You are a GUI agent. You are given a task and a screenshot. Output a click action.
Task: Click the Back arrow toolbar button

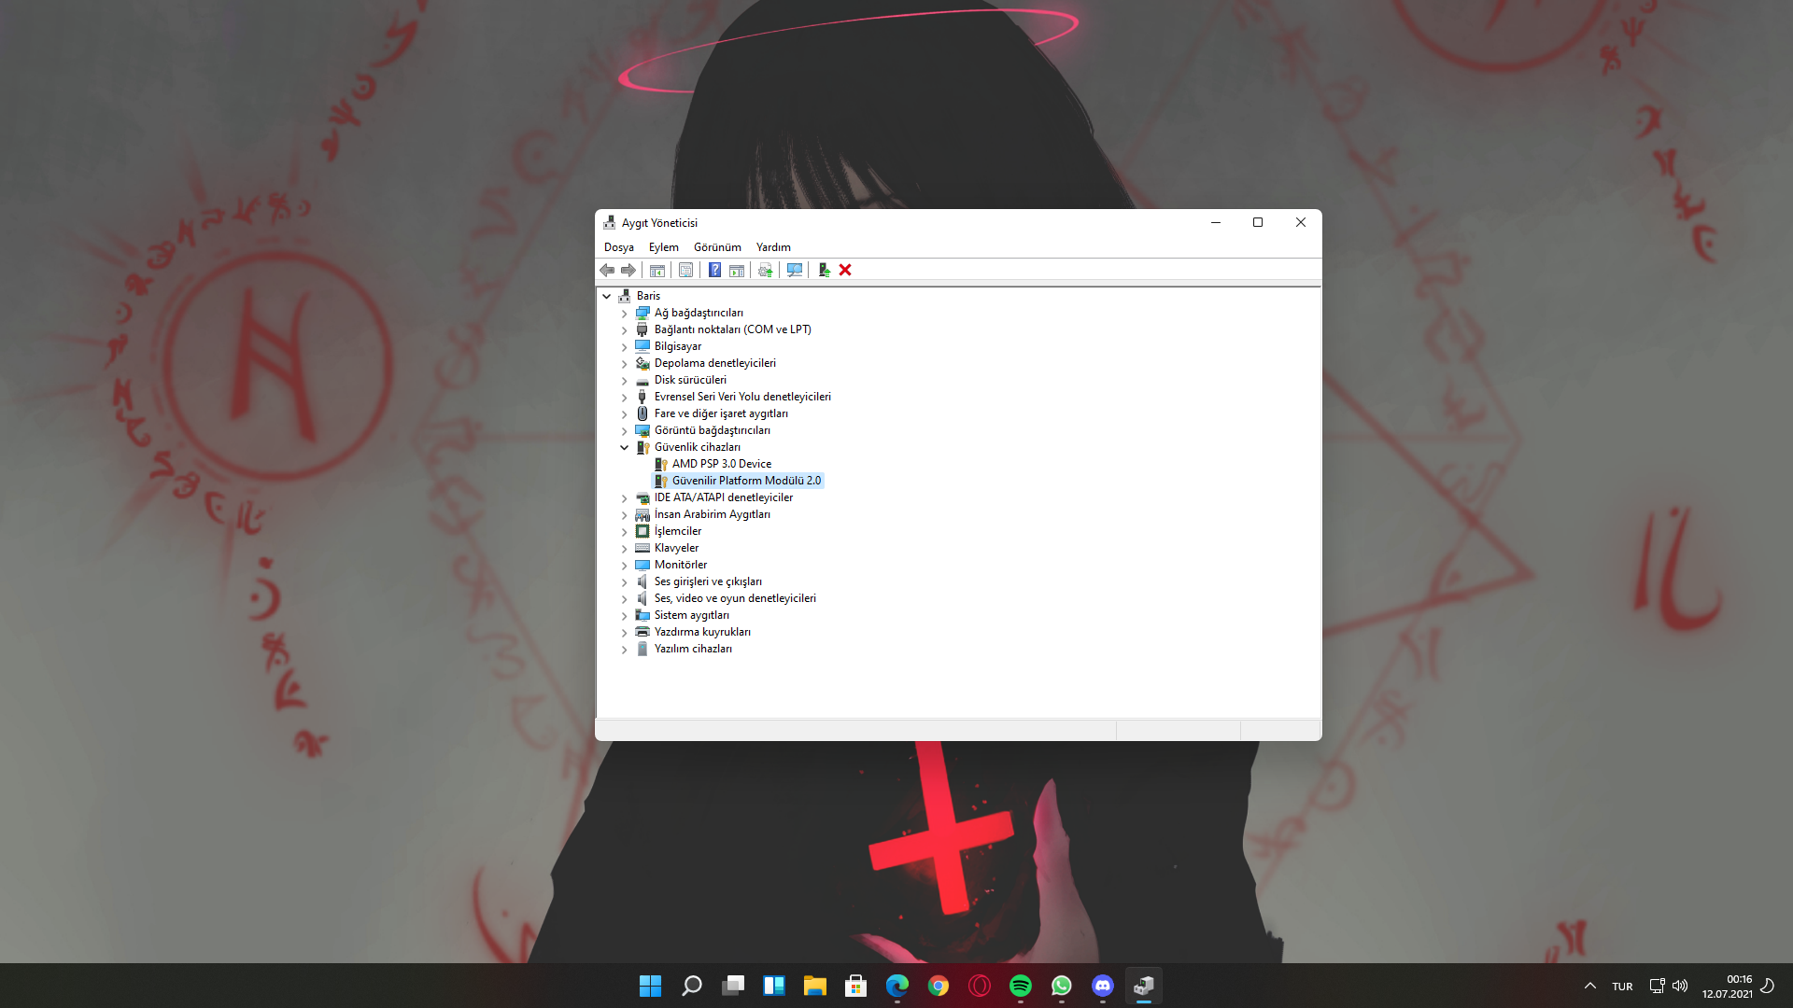pos(607,270)
